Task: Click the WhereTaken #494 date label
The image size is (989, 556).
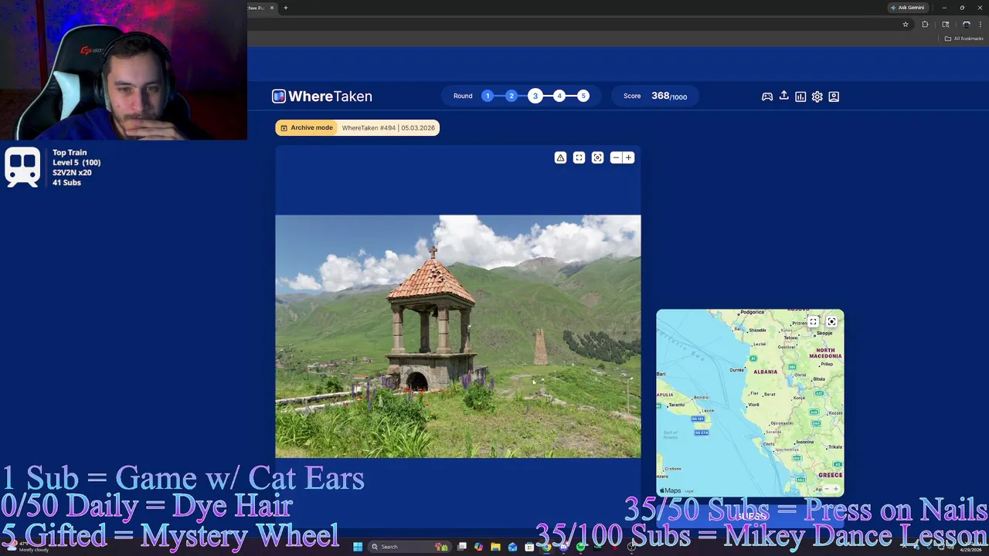Action: [388, 127]
